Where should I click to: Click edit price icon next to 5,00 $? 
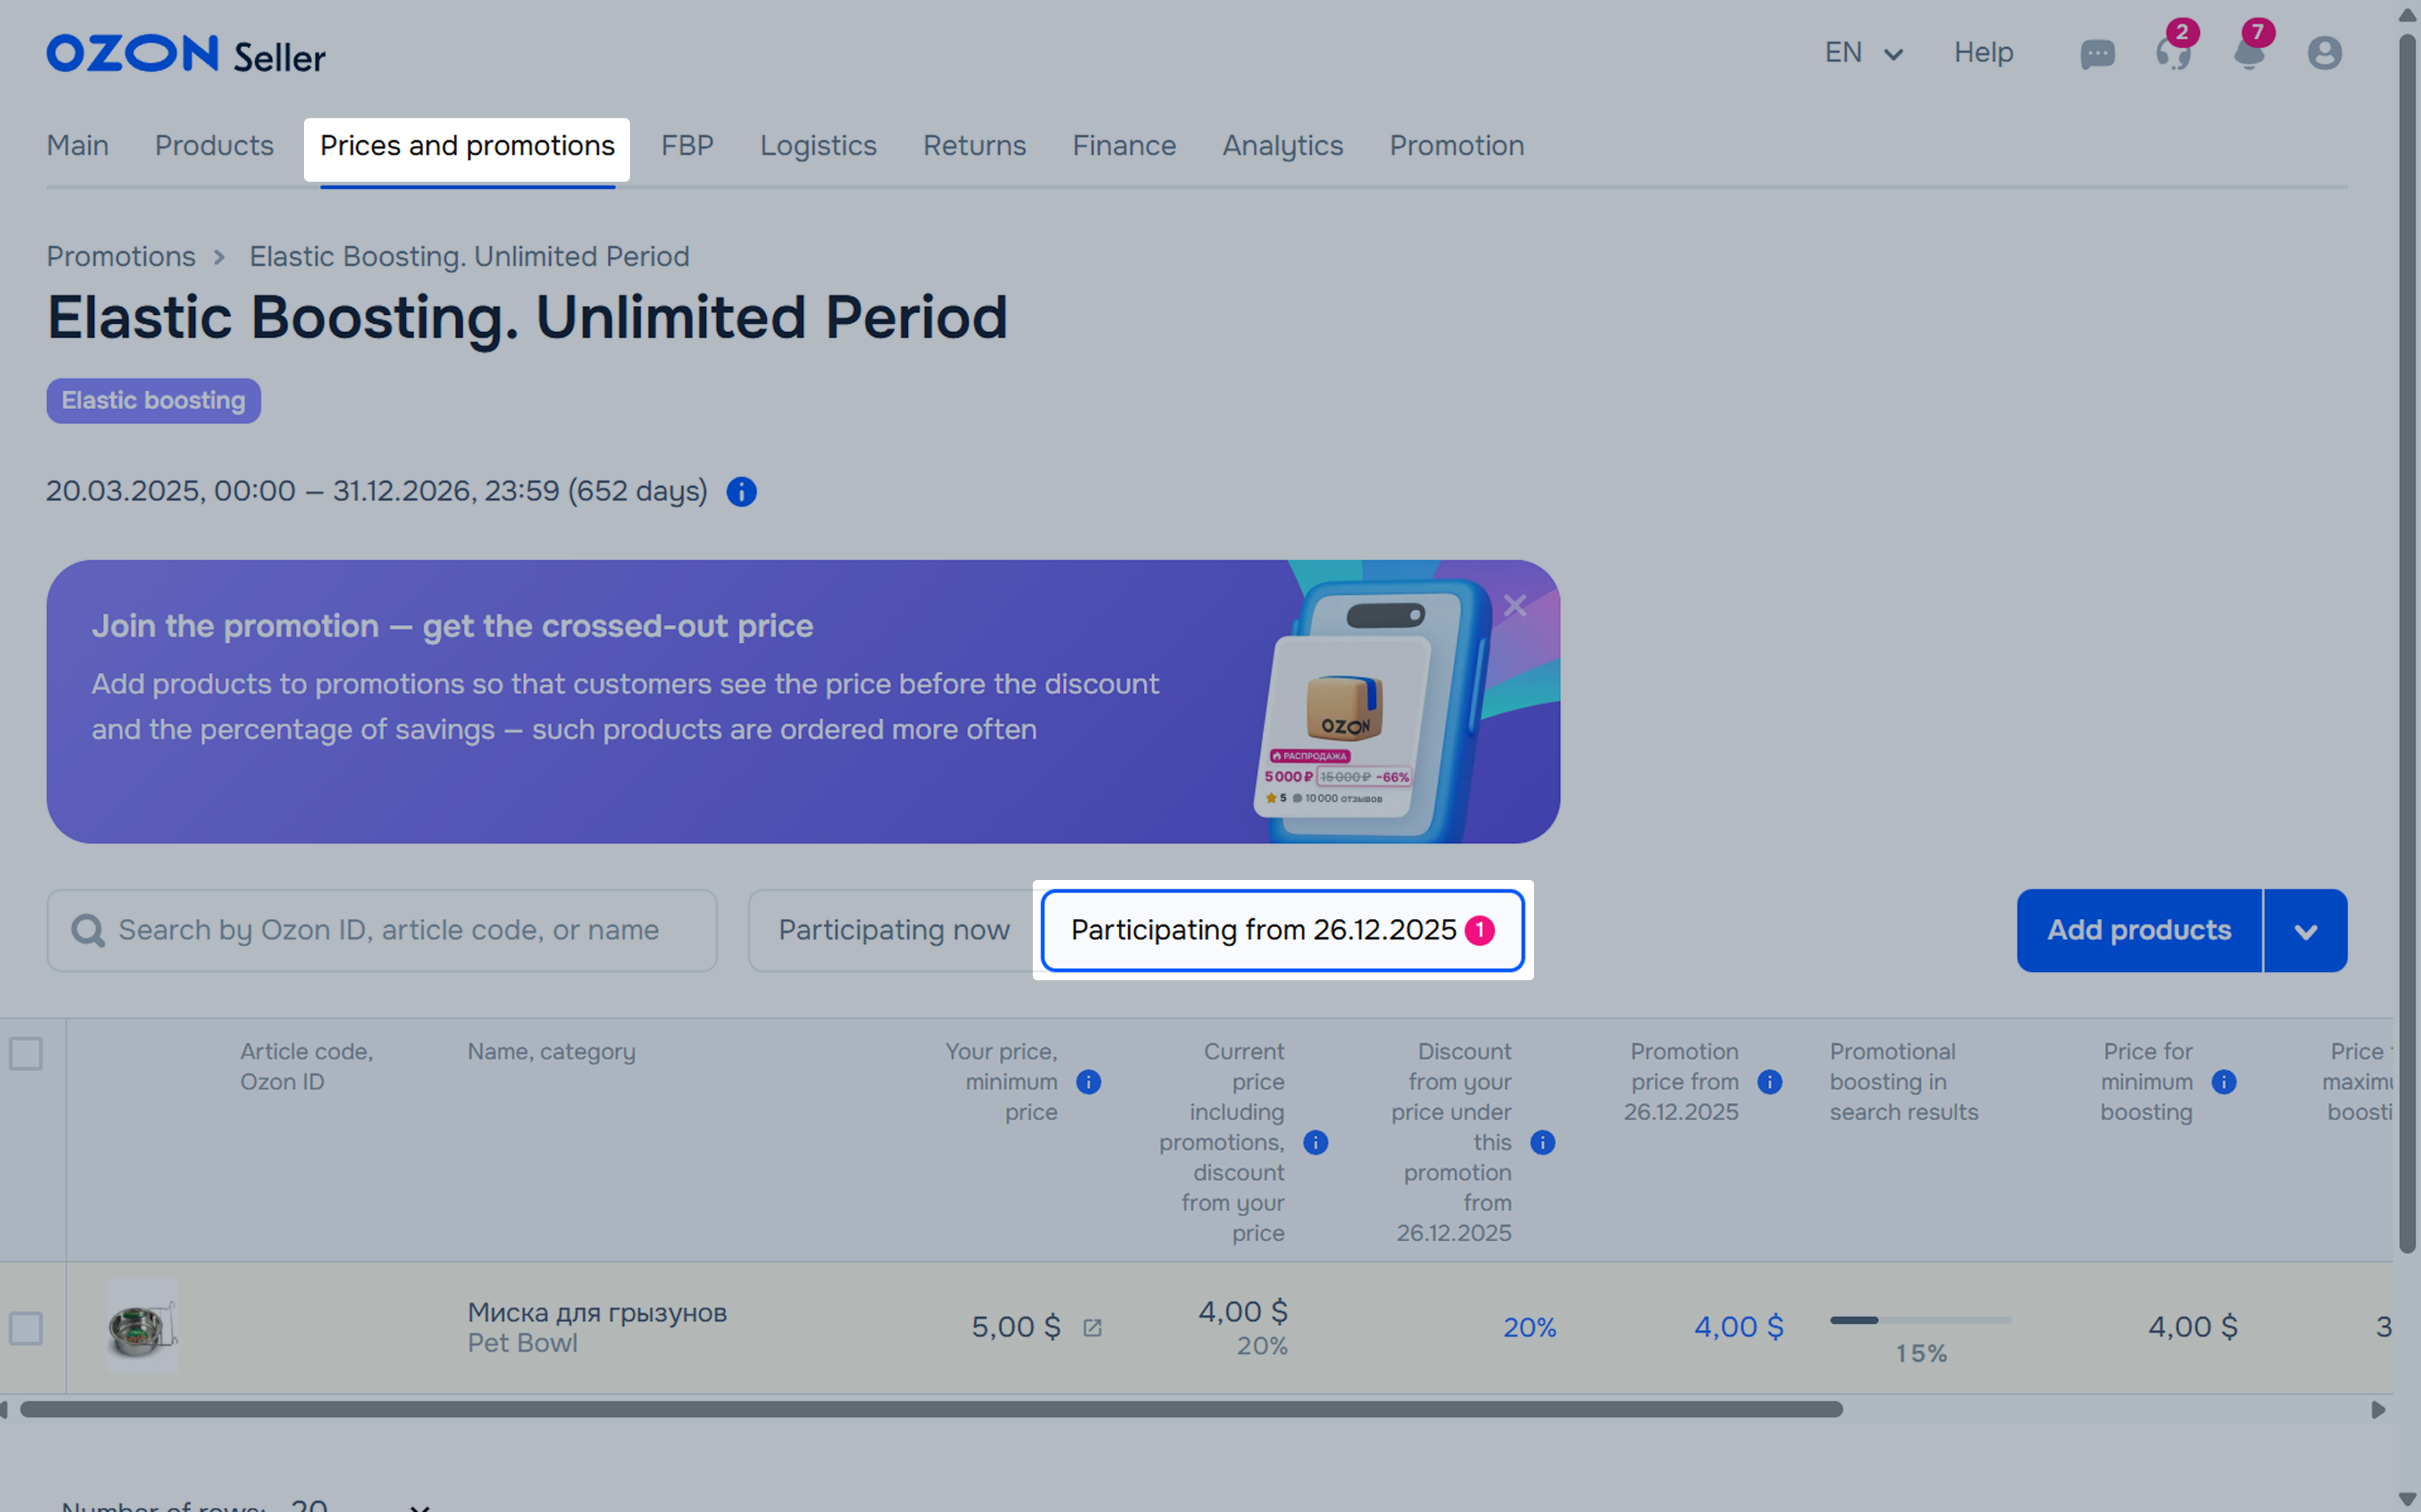[1092, 1328]
